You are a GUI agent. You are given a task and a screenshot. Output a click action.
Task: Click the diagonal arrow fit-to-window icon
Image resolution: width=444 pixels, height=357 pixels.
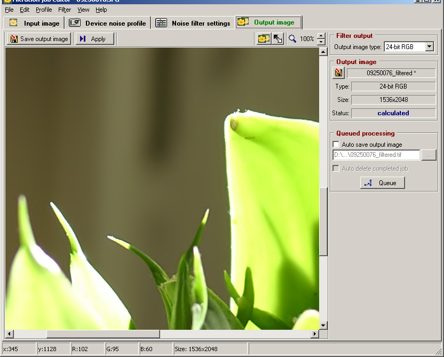(278, 39)
